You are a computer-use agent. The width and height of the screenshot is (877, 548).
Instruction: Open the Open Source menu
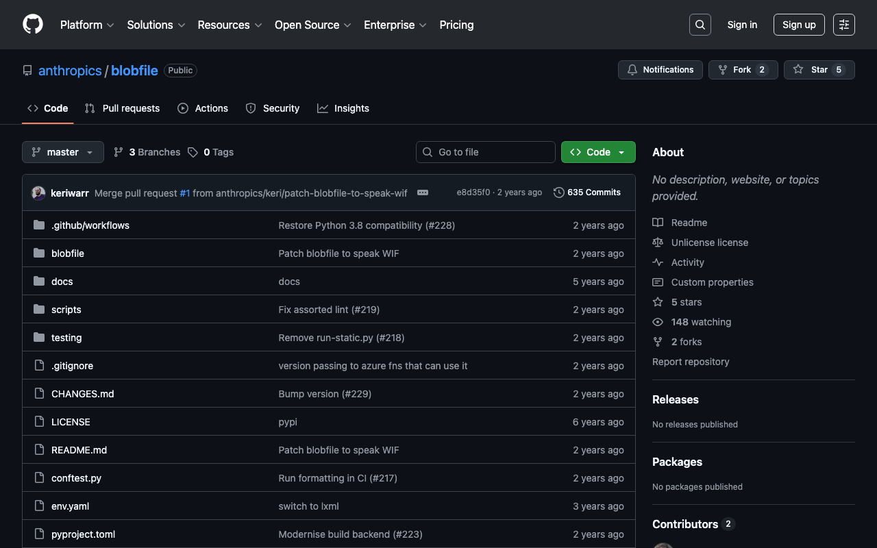tap(312, 25)
